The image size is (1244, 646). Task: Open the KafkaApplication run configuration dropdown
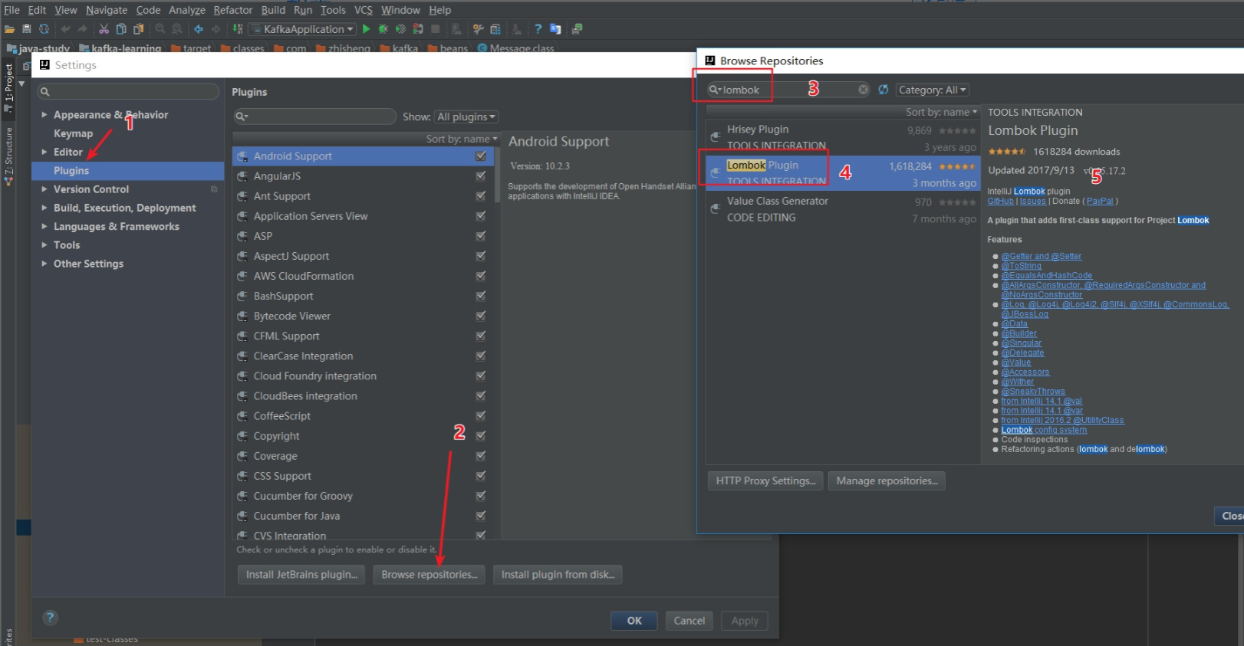pos(303,29)
